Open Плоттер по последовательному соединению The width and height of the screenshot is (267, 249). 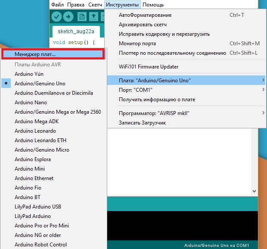[186, 53]
